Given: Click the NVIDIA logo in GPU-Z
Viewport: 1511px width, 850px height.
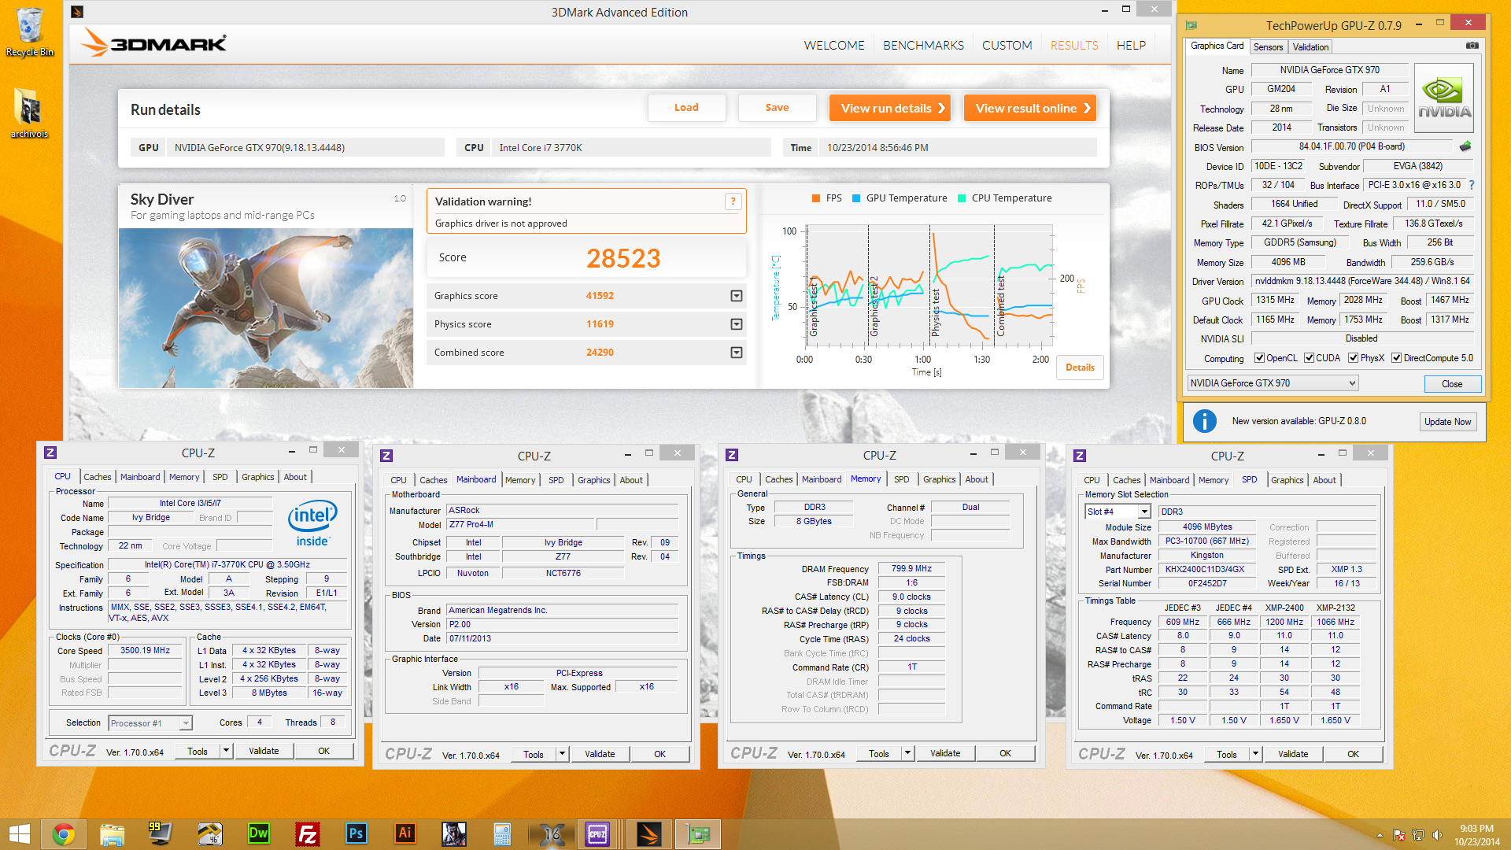Looking at the screenshot, I should pos(1445,98).
